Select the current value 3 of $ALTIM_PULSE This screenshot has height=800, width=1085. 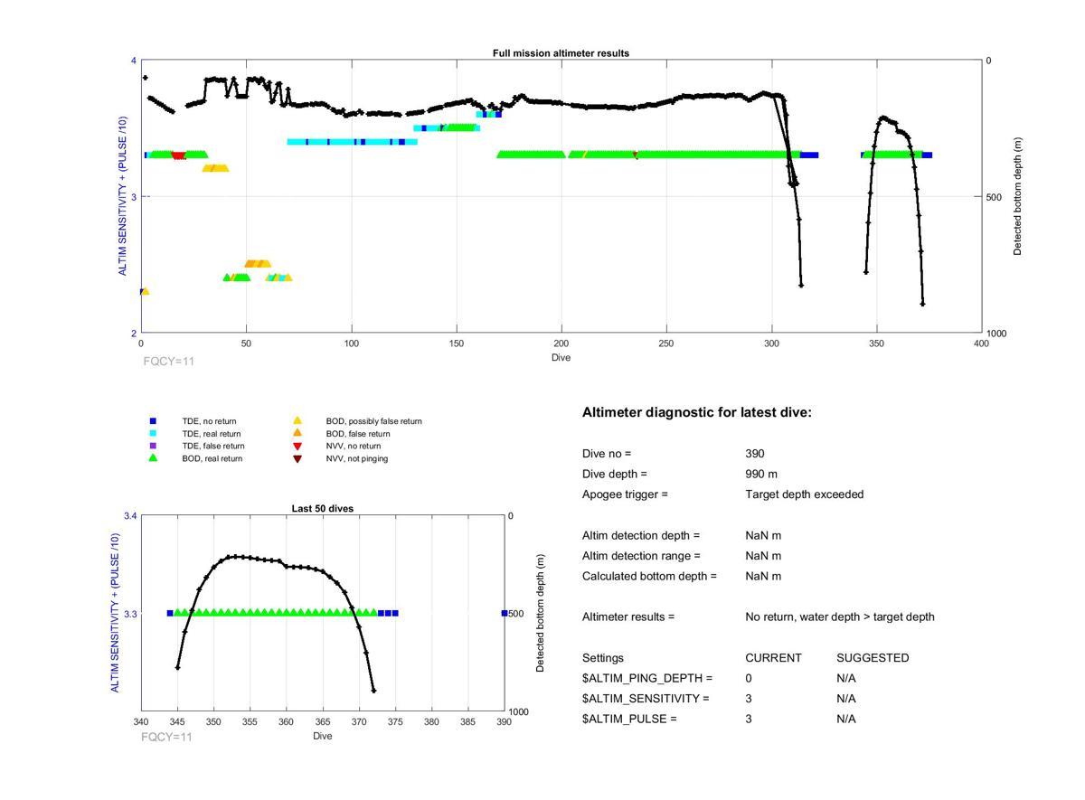(x=749, y=719)
